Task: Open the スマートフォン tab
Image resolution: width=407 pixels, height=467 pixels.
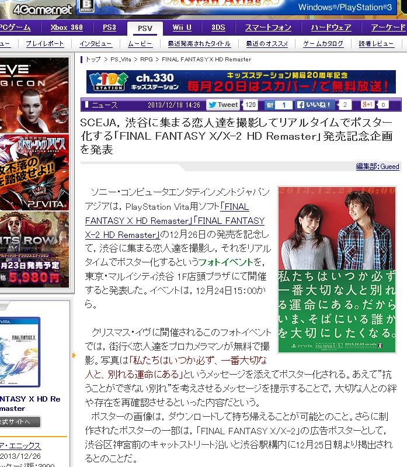Action: tap(268, 27)
